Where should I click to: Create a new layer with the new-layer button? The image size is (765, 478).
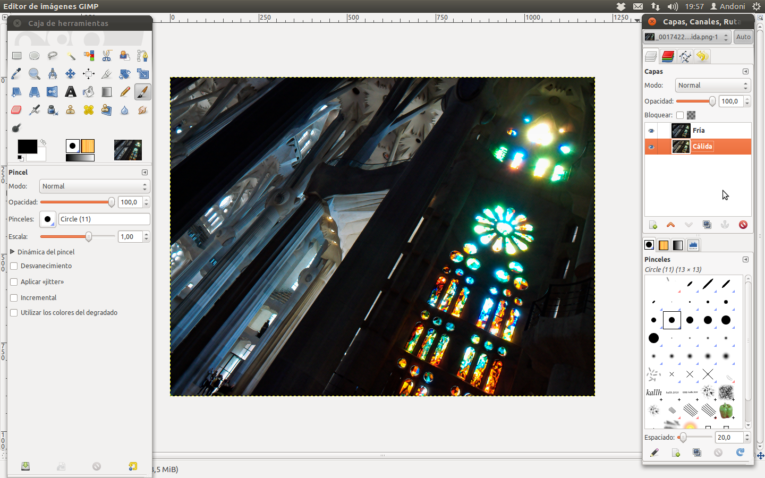point(653,225)
